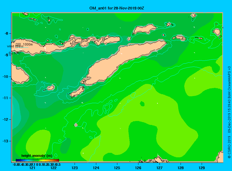
Task: Click longitude label 128 on the horizontal axis
Action: coord(181,168)
